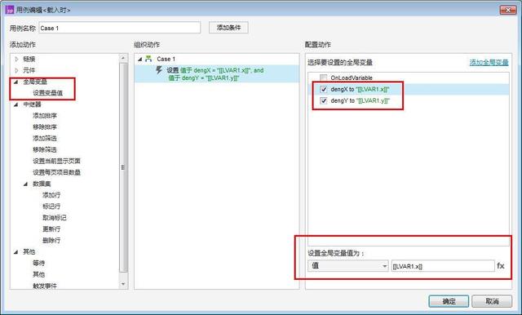522x315 pixels.
Task: Select the 设置每页项目数量 action
Action: 56,172
